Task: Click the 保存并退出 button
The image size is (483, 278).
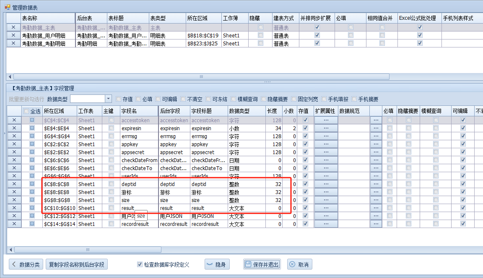Action: tap(262, 265)
